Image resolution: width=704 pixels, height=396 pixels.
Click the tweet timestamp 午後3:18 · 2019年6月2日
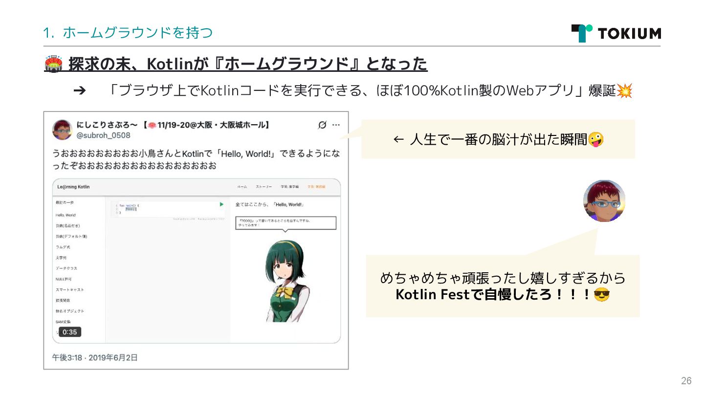[x=95, y=358]
